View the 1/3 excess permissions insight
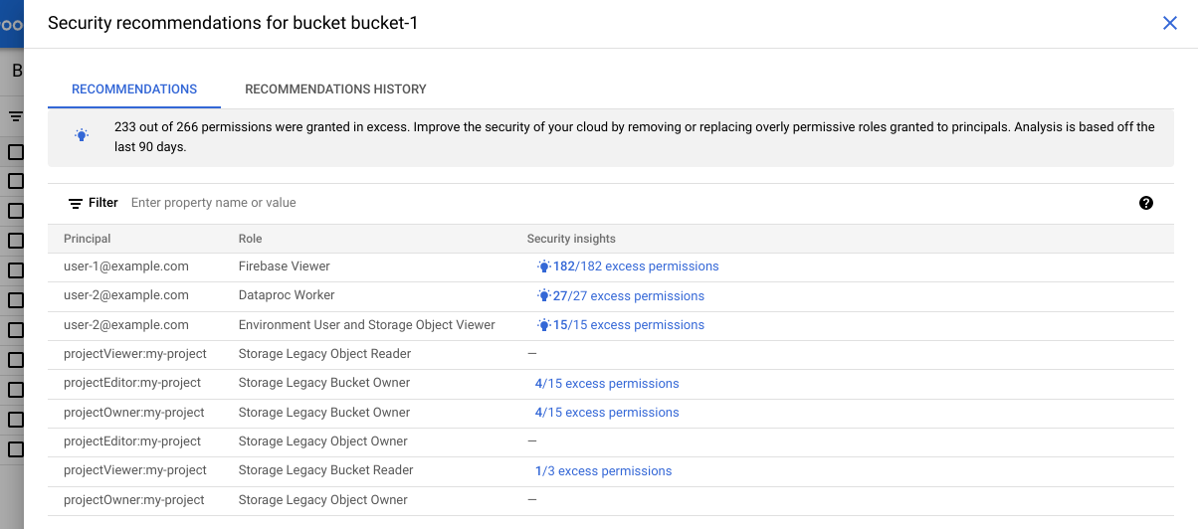 pos(603,471)
